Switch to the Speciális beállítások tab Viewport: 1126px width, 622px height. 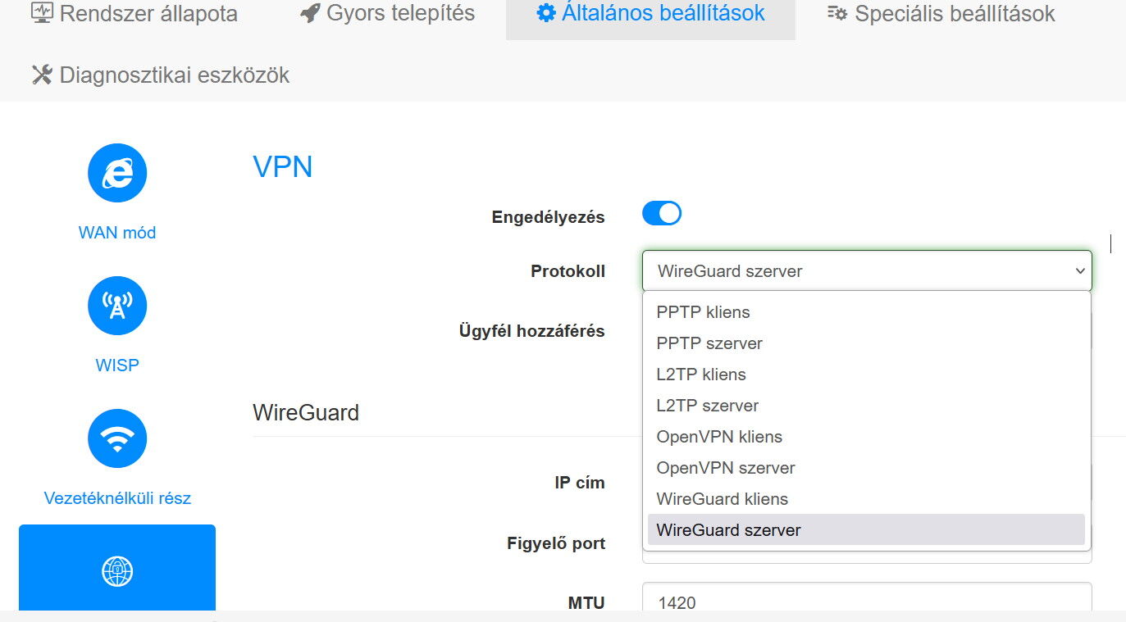tap(941, 14)
